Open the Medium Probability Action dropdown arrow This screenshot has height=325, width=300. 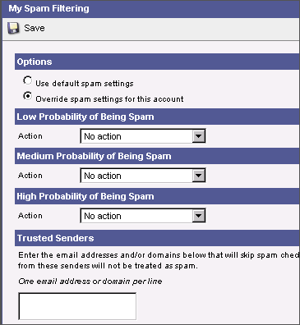pos(198,176)
